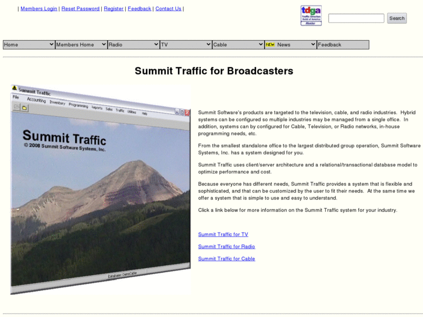
Task: Click the TDGA member badge logo
Action: [x=311, y=16]
